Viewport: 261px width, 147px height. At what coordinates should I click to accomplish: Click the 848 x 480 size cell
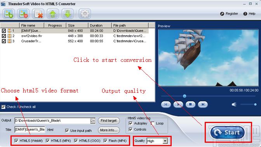click(75, 31)
